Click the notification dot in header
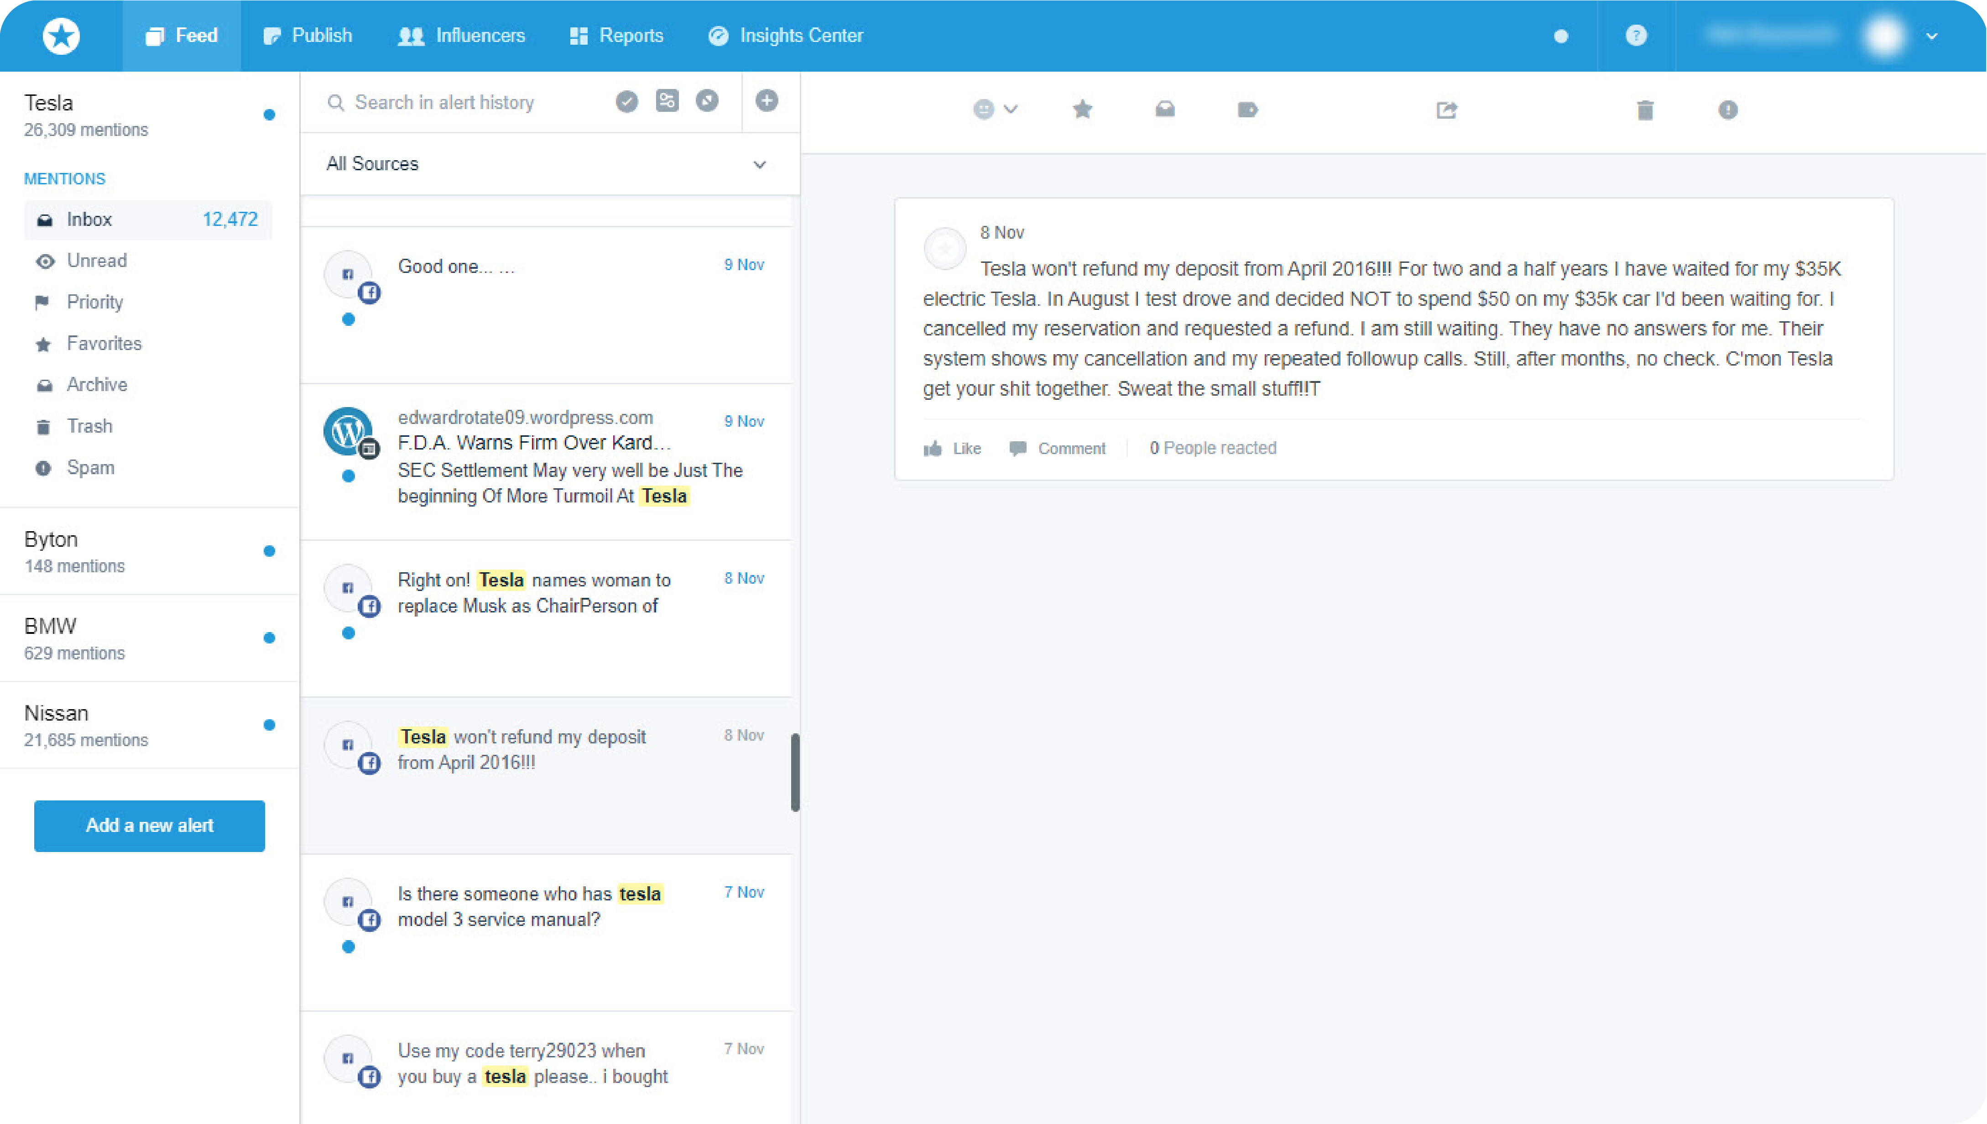Screen dimensions: 1987x1124 click(x=1560, y=37)
